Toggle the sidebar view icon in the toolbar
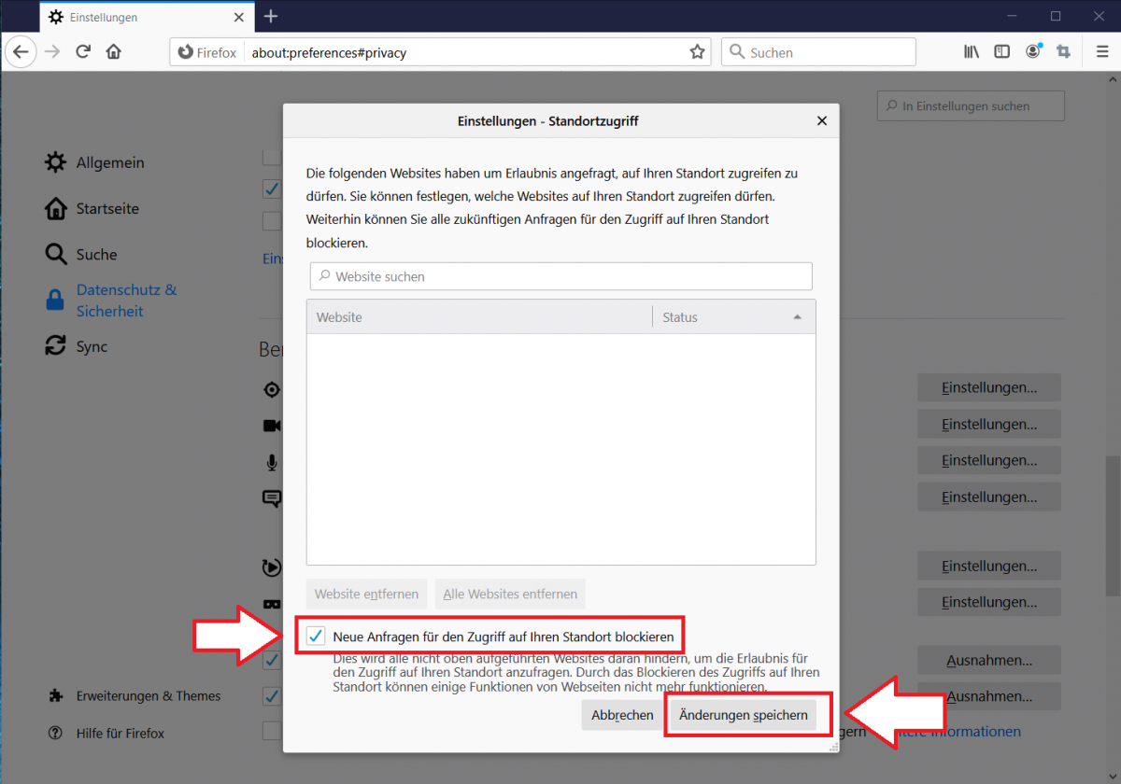This screenshot has width=1121, height=784. pyautogui.click(x=1001, y=51)
